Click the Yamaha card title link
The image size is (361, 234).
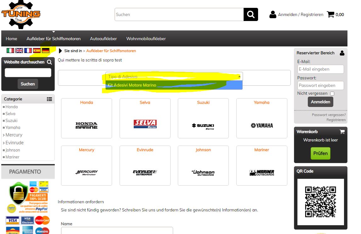tap(262, 103)
